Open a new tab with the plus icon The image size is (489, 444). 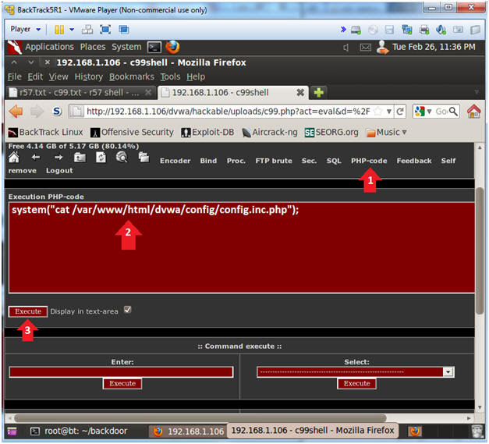[x=319, y=93]
